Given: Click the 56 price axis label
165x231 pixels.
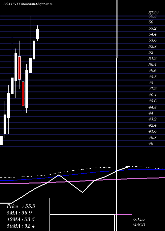Looking at the screenshot, I should (x=151, y=22).
